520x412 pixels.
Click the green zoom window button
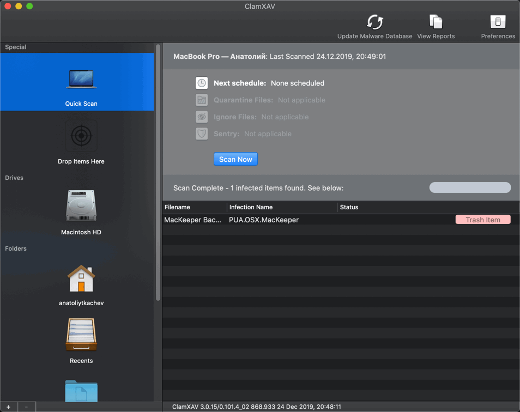coord(29,6)
